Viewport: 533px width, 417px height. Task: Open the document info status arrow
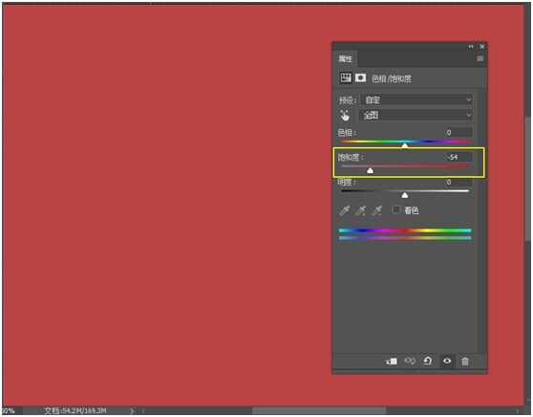(132, 411)
